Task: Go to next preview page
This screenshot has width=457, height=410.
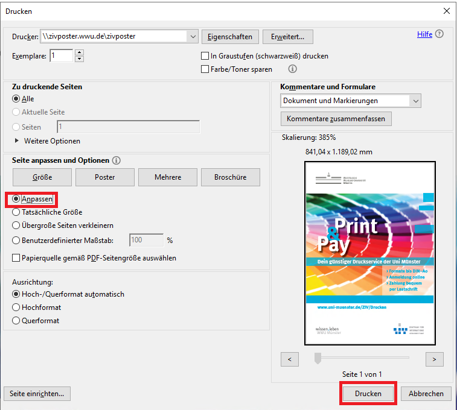Action: coord(434,359)
